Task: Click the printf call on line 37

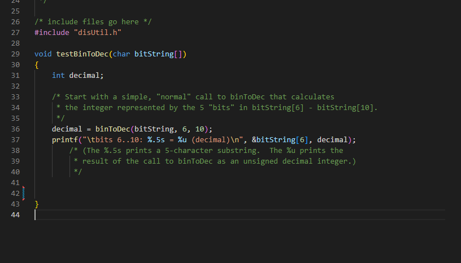Action: (64, 140)
